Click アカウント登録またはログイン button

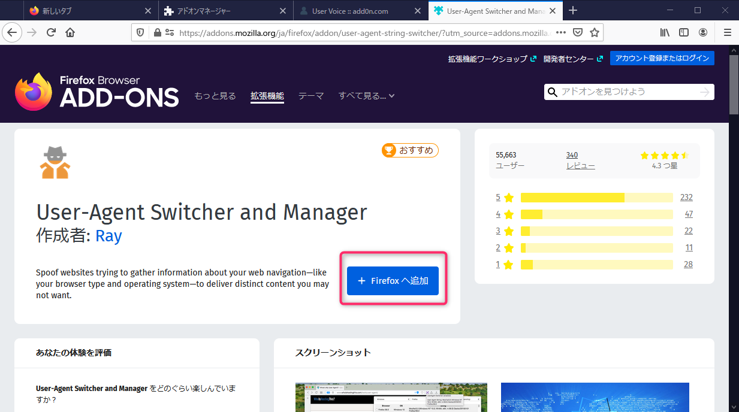point(662,58)
